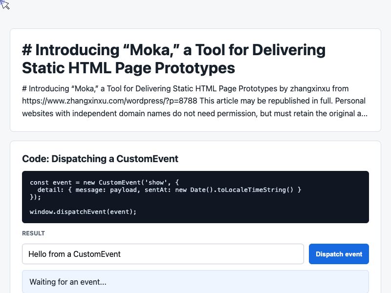The width and height of the screenshot is (391, 293).
Task: Click the RESULT label
Action: pos(33,233)
